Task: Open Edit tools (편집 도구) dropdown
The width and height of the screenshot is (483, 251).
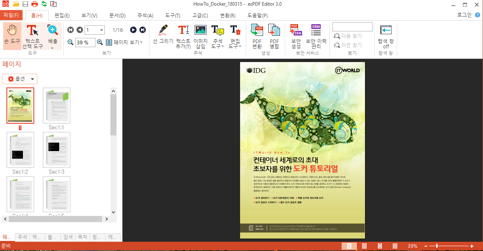Action: [235, 36]
